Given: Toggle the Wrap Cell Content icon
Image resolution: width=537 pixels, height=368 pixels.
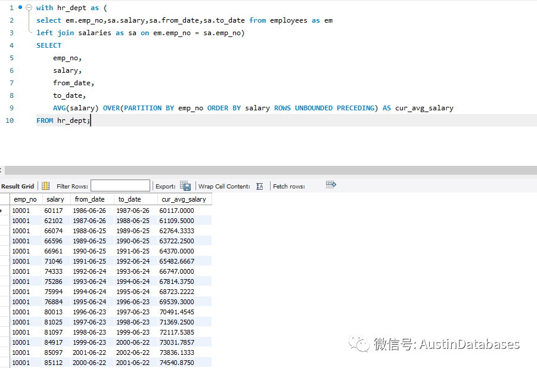Looking at the screenshot, I should [x=260, y=186].
